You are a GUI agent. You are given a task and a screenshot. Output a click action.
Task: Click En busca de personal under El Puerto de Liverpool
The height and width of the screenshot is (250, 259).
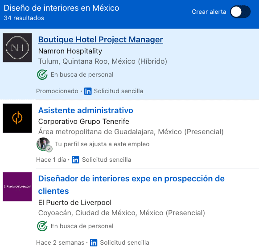[x=82, y=226]
